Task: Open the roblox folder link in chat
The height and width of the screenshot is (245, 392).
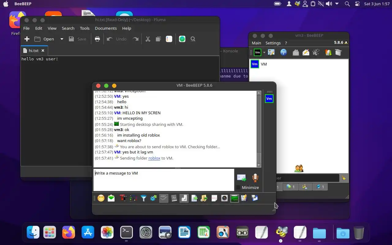Action: [x=154, y=158]
